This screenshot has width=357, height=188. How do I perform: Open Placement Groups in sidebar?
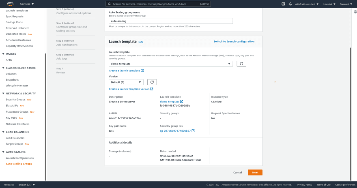17,111
